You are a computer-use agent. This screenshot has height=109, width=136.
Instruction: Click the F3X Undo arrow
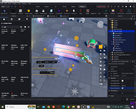point(101,73)
